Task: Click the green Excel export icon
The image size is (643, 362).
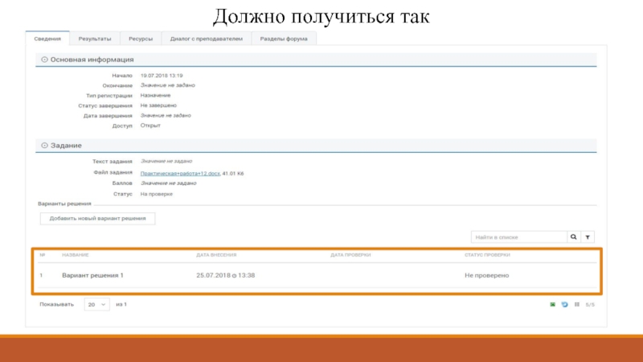Action: coord(552,305)
